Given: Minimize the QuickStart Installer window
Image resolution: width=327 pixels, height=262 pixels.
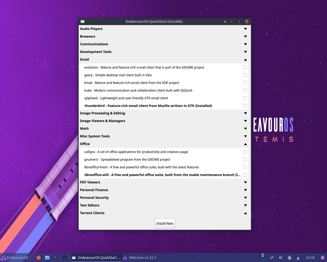Looking at the screenshot, I should [x=231, y=21].
